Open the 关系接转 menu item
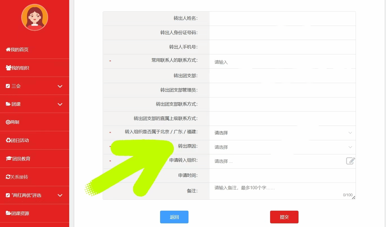 [35, 177]
